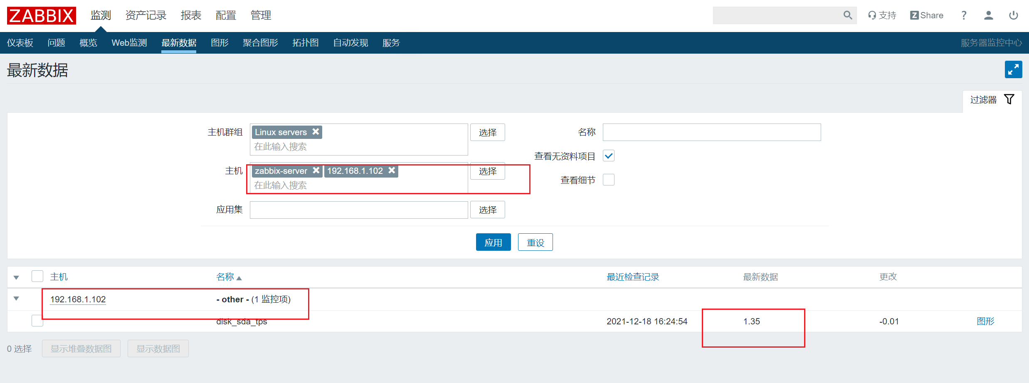Image resolution: width=1029 pixels, height=383 pixels.
Task: Click 显示数据图 button
Action: coord(158,348)
